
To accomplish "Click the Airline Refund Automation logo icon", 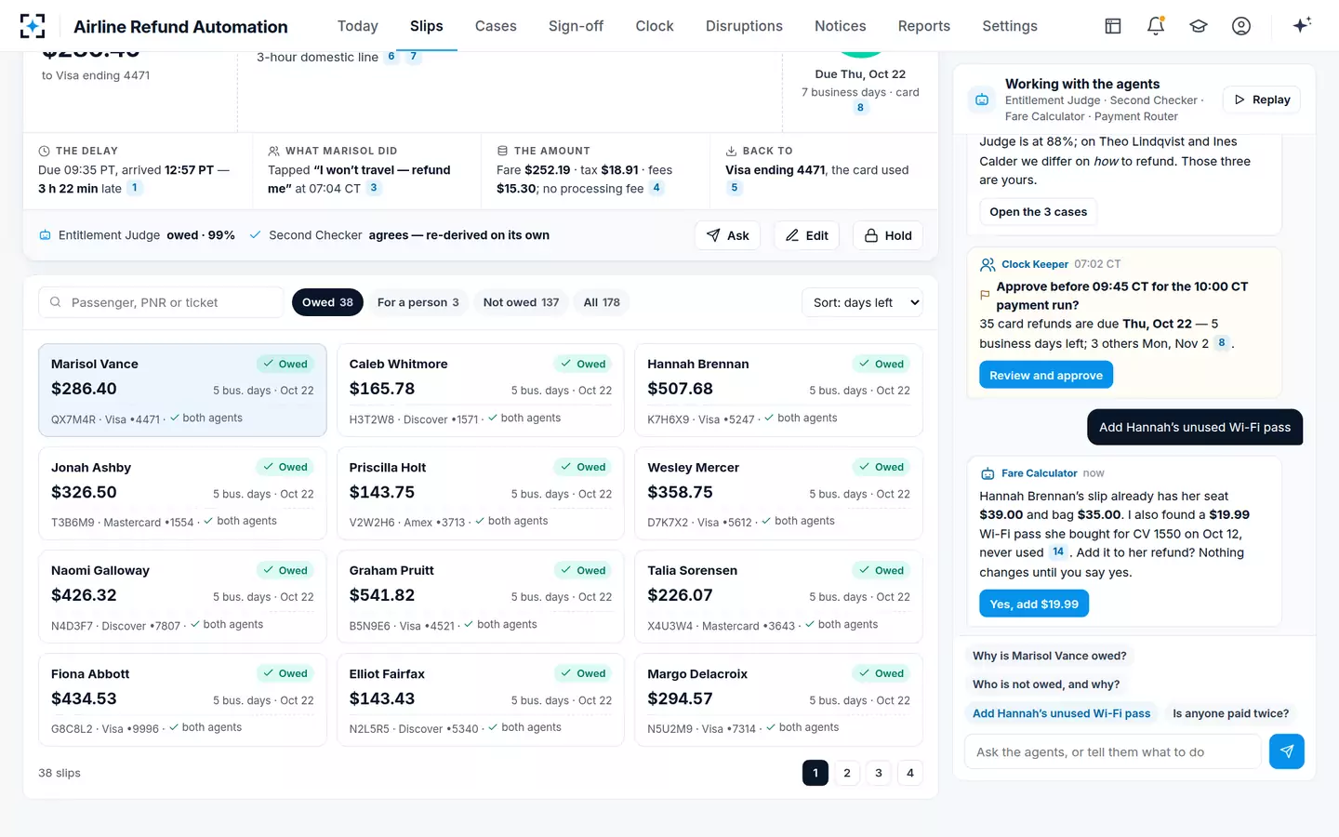I will [x=33, y=26].
